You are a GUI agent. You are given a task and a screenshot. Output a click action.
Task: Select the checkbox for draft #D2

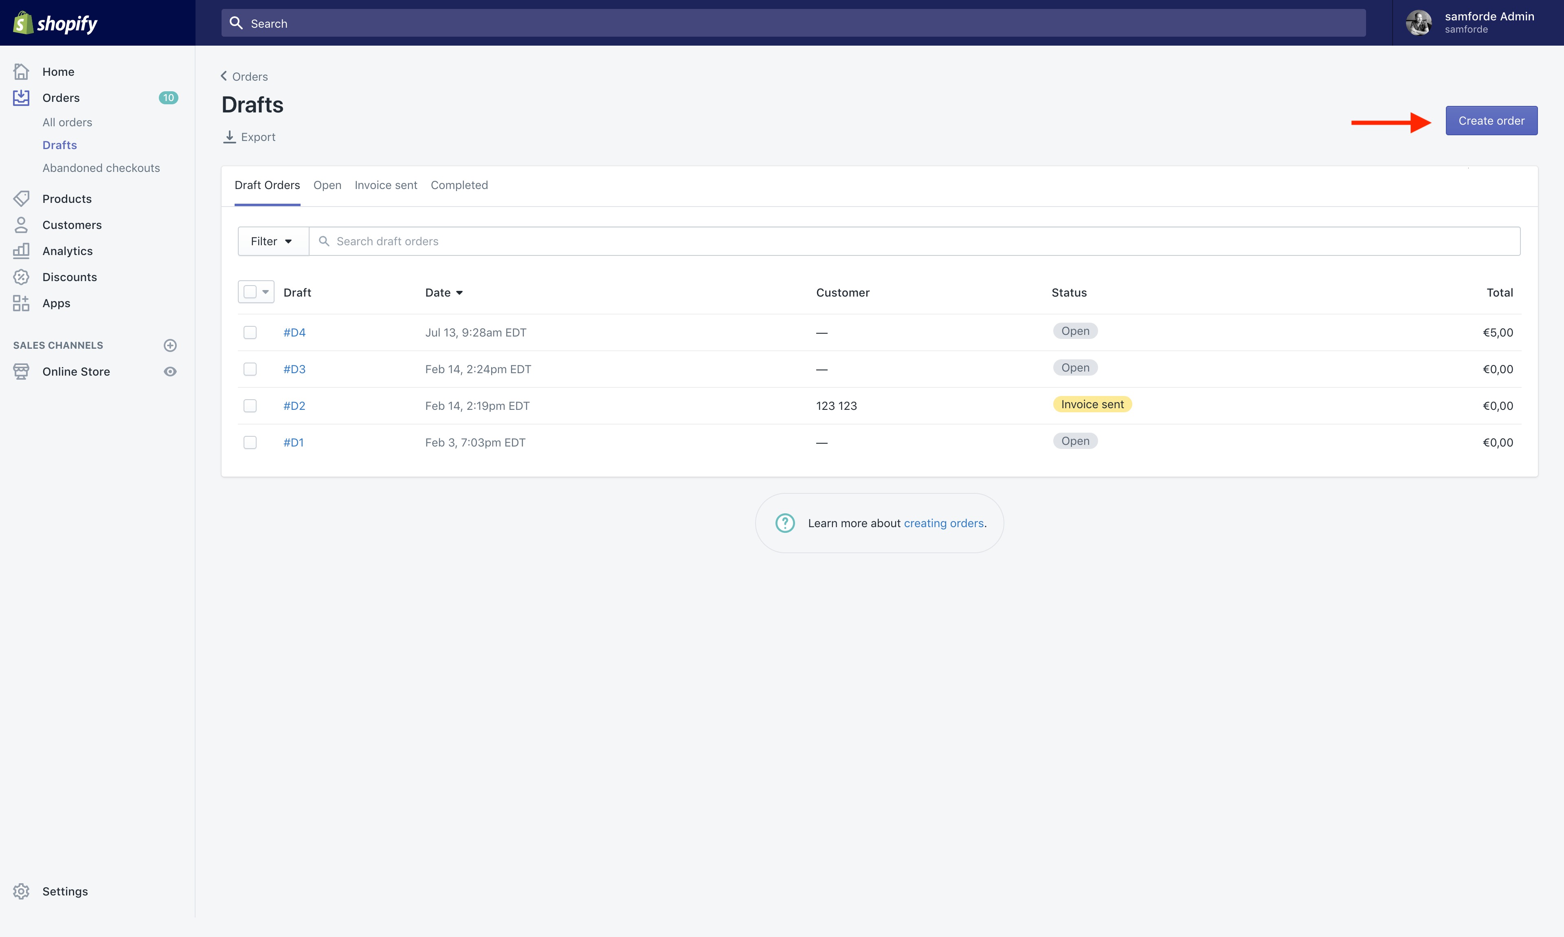coord(250,406)
